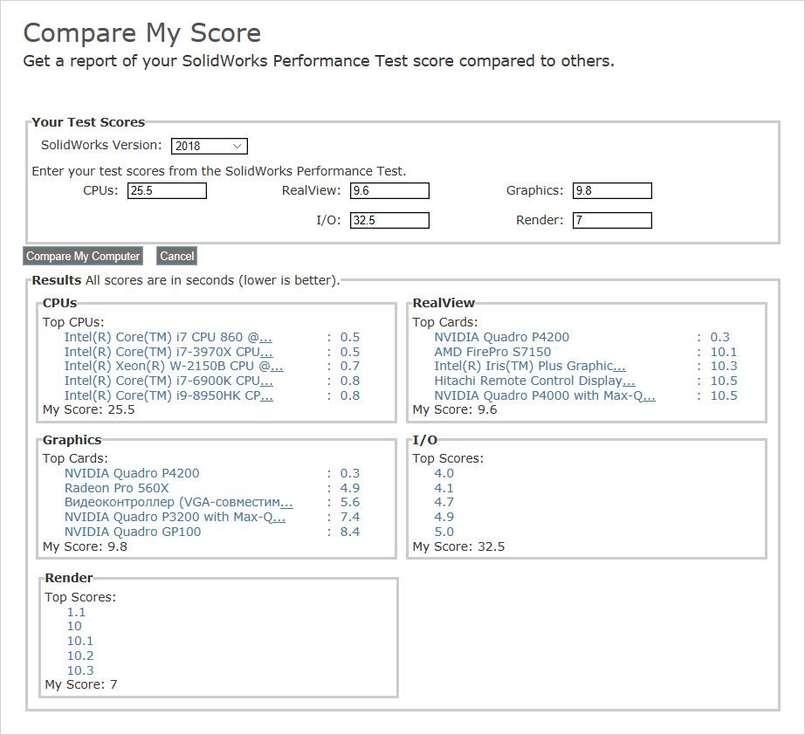Screen dimensions: 805x735
Task: Open Radeon Pro 560X link
Action: [116, 488]
